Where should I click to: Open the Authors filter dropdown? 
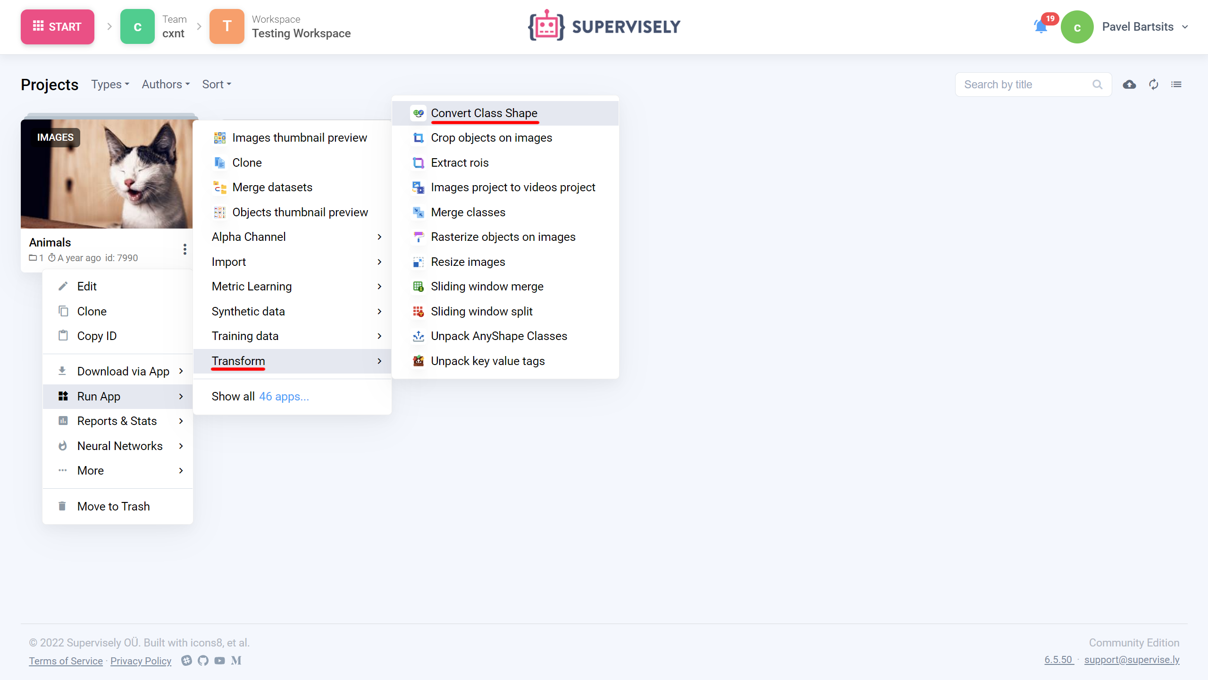[x=166, y=85]
